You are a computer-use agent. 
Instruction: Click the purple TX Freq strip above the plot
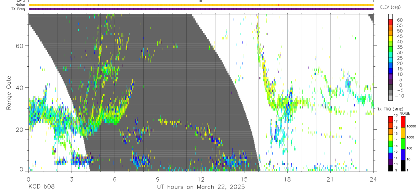201,9
